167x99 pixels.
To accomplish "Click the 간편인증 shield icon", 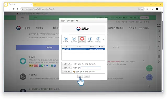I will pos(23,61).
